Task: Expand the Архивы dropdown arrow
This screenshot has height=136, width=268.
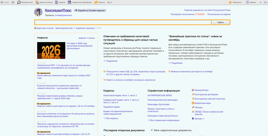Action: [x=204, y=119]
